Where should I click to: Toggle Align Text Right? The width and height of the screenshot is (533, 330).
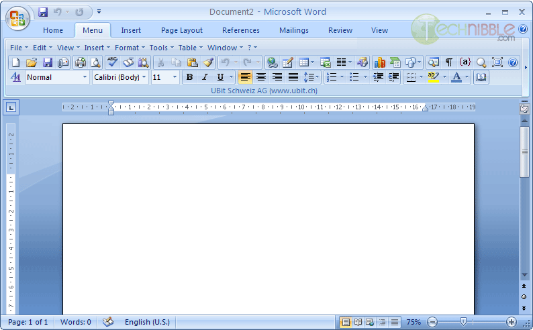[277, 77]
